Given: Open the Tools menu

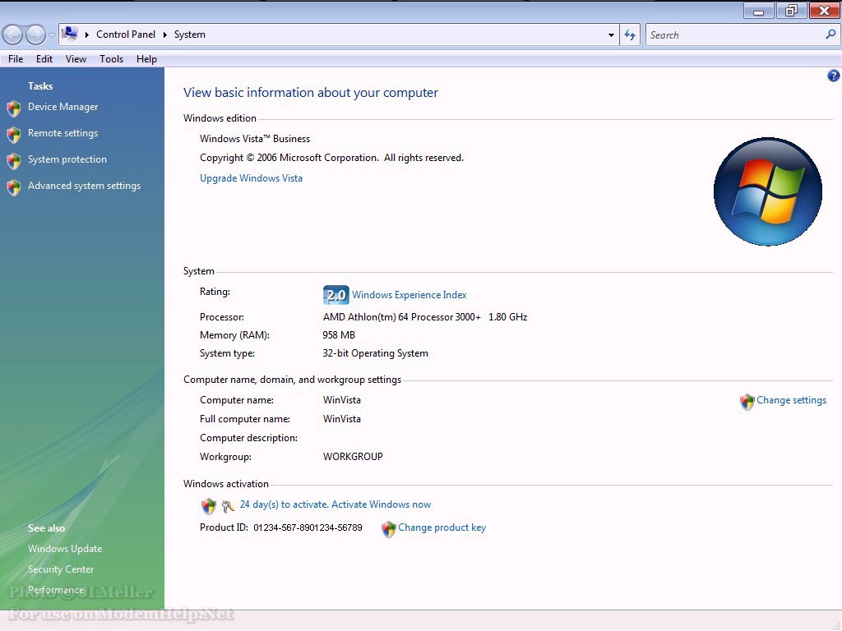Looking at the screenshot, I should [111, 59].
